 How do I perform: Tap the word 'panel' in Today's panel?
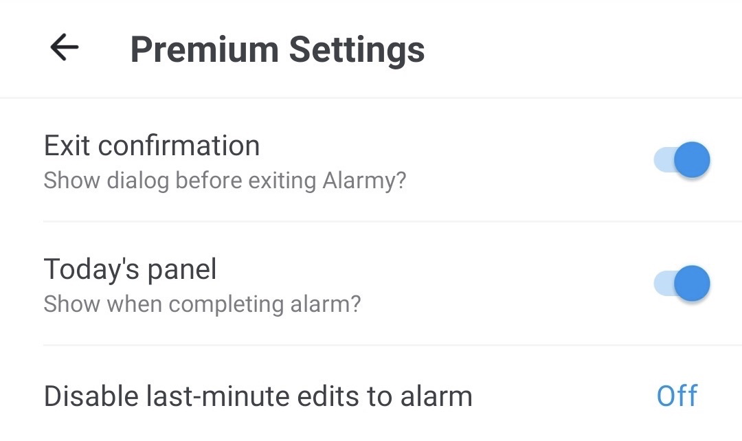coord(182,269)
